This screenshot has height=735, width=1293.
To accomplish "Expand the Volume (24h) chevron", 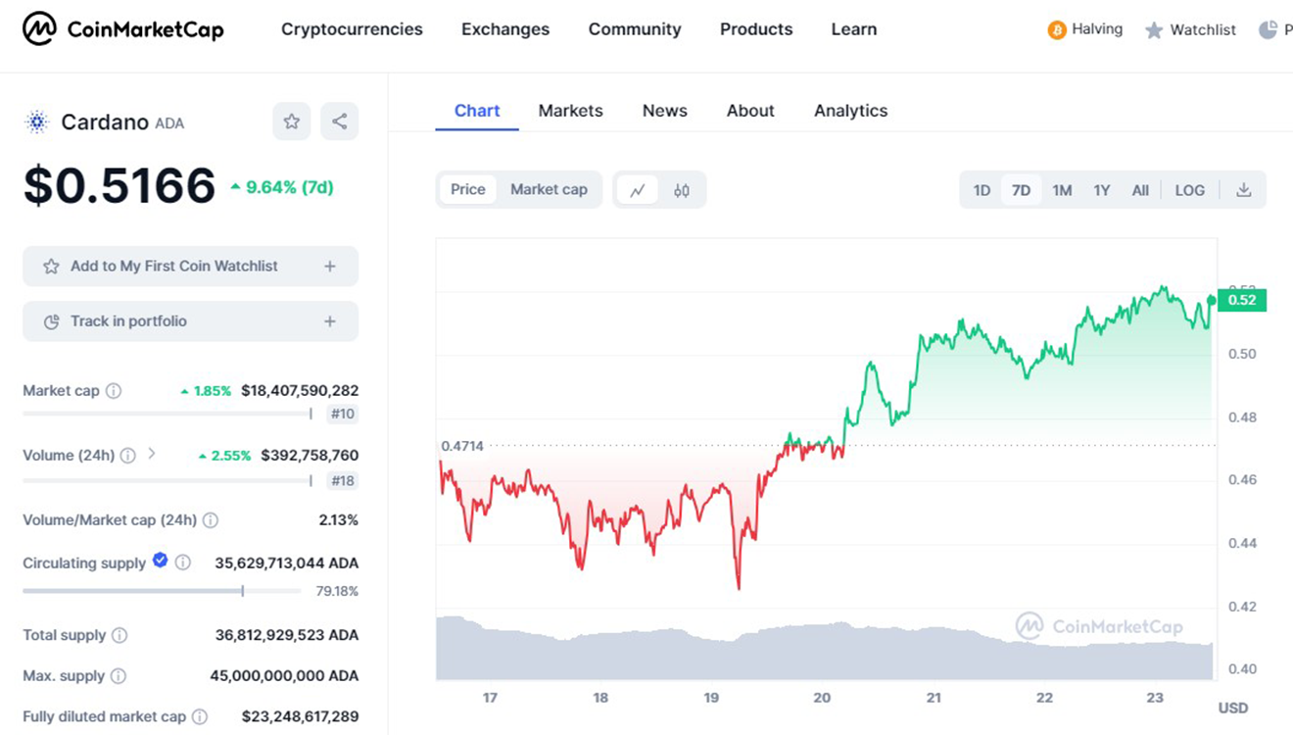I will pos(152,454).
